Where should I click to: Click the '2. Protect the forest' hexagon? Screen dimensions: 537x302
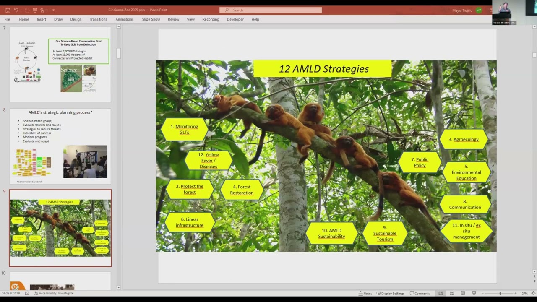tap(190, 189)
